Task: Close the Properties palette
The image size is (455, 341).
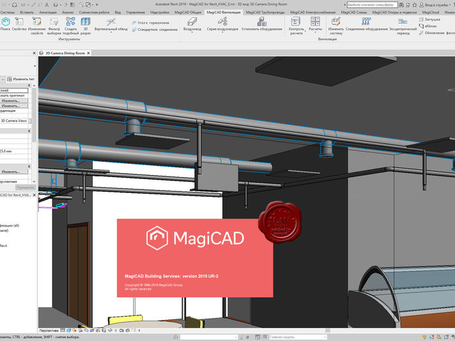Action: click(34, 53)
